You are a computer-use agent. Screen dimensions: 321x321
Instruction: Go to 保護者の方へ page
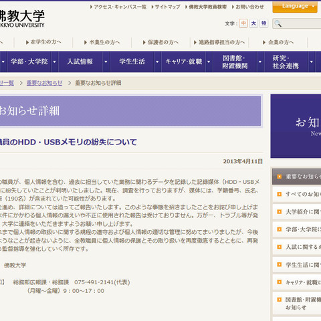pos(160,42)
